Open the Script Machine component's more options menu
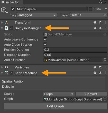108x113 pixels. coord(105,73)
